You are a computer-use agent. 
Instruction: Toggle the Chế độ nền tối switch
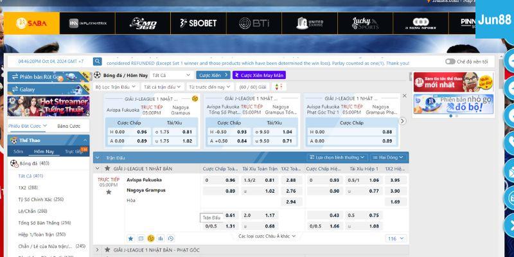(450, 62)
